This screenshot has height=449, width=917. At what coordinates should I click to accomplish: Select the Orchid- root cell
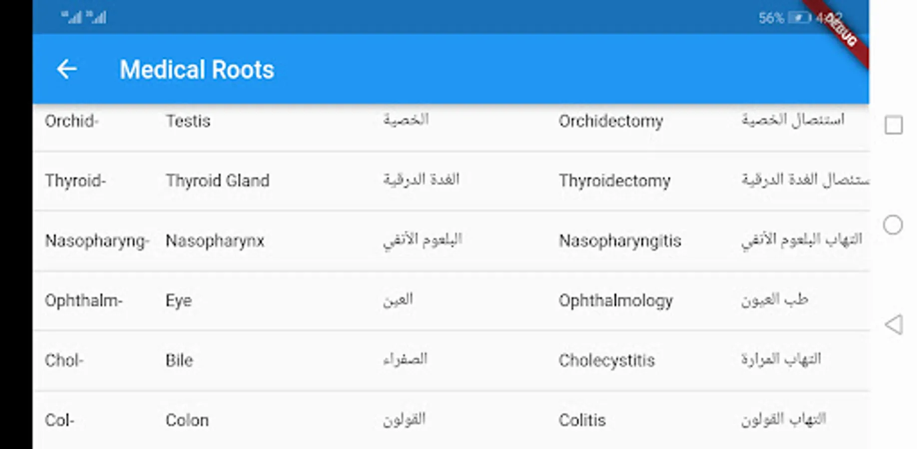tap(72, 121)
